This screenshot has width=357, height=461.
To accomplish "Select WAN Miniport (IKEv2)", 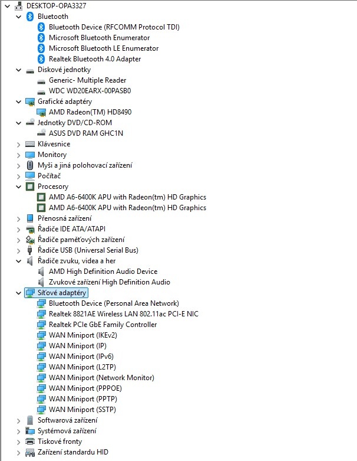I will pos(83,335).
